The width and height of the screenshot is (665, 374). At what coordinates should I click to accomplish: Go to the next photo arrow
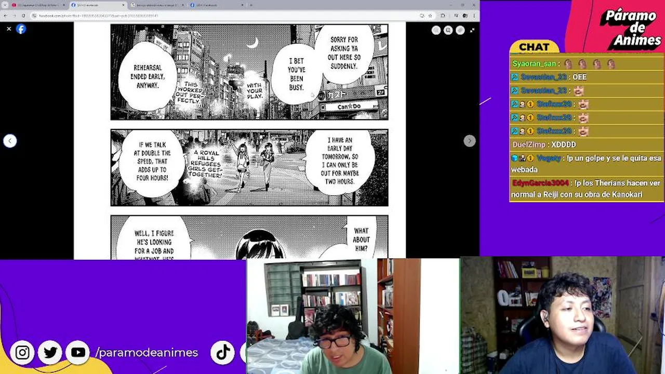469,141
